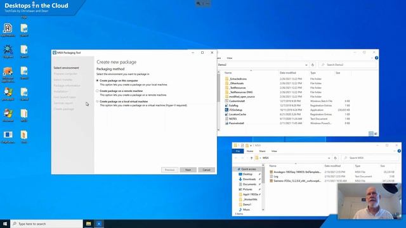Open the Windows Start menu
The width and height of the screenshot is (406, 228).
[5, 224]
